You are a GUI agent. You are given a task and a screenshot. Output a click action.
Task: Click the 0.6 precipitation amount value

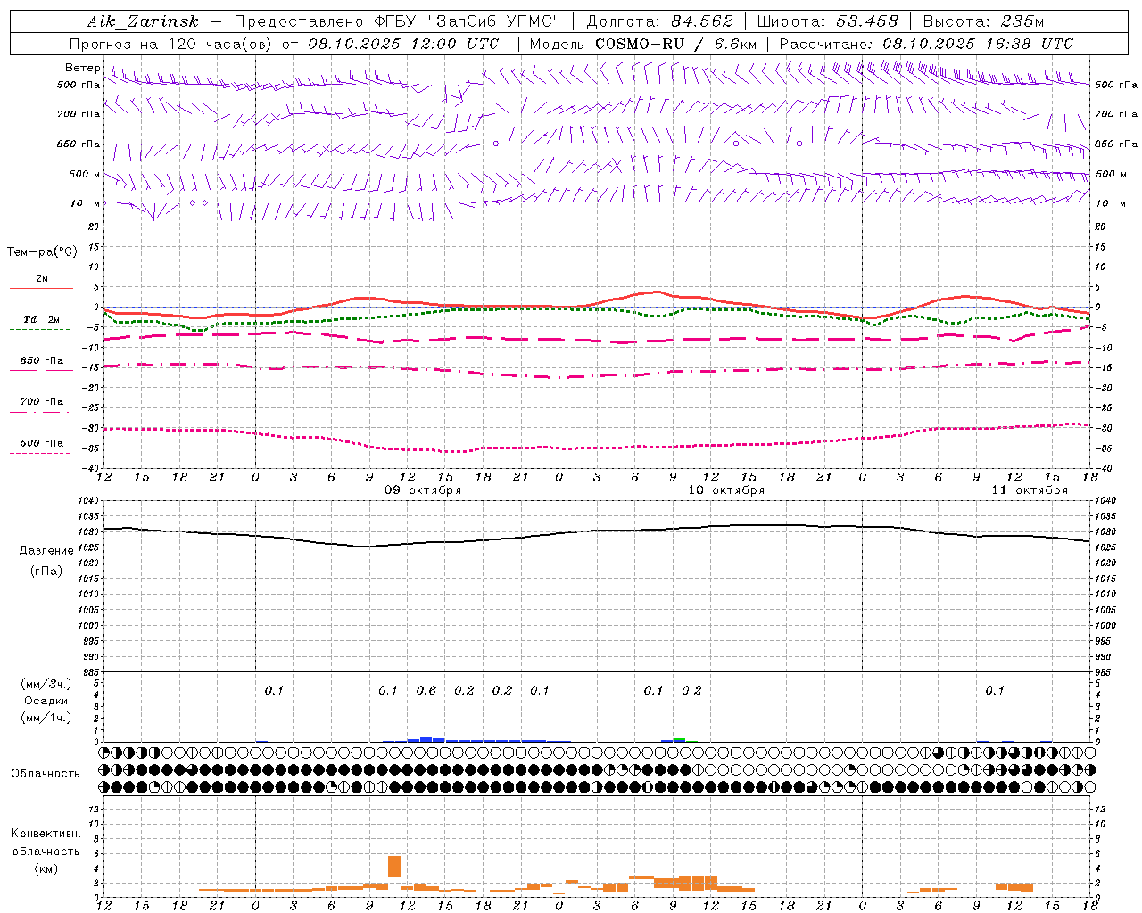(x=426, y=690)
